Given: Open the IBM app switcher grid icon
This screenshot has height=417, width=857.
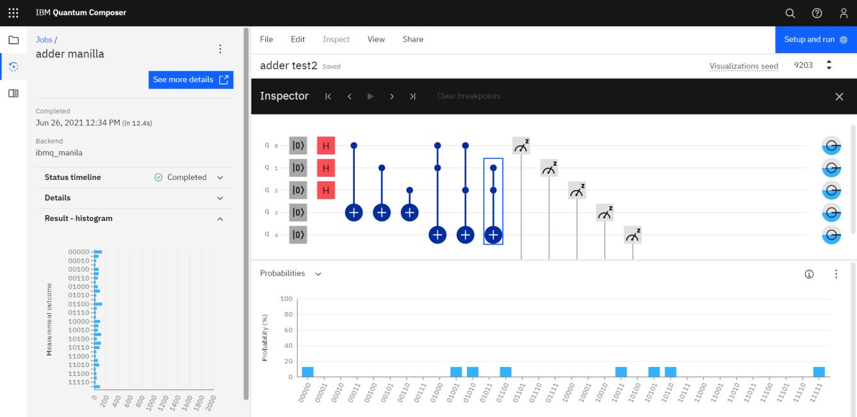Looking at the screenshot, I should 13,13.
